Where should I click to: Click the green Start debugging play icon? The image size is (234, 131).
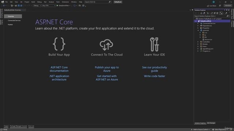pyautogui.click(x=57, y=5)
